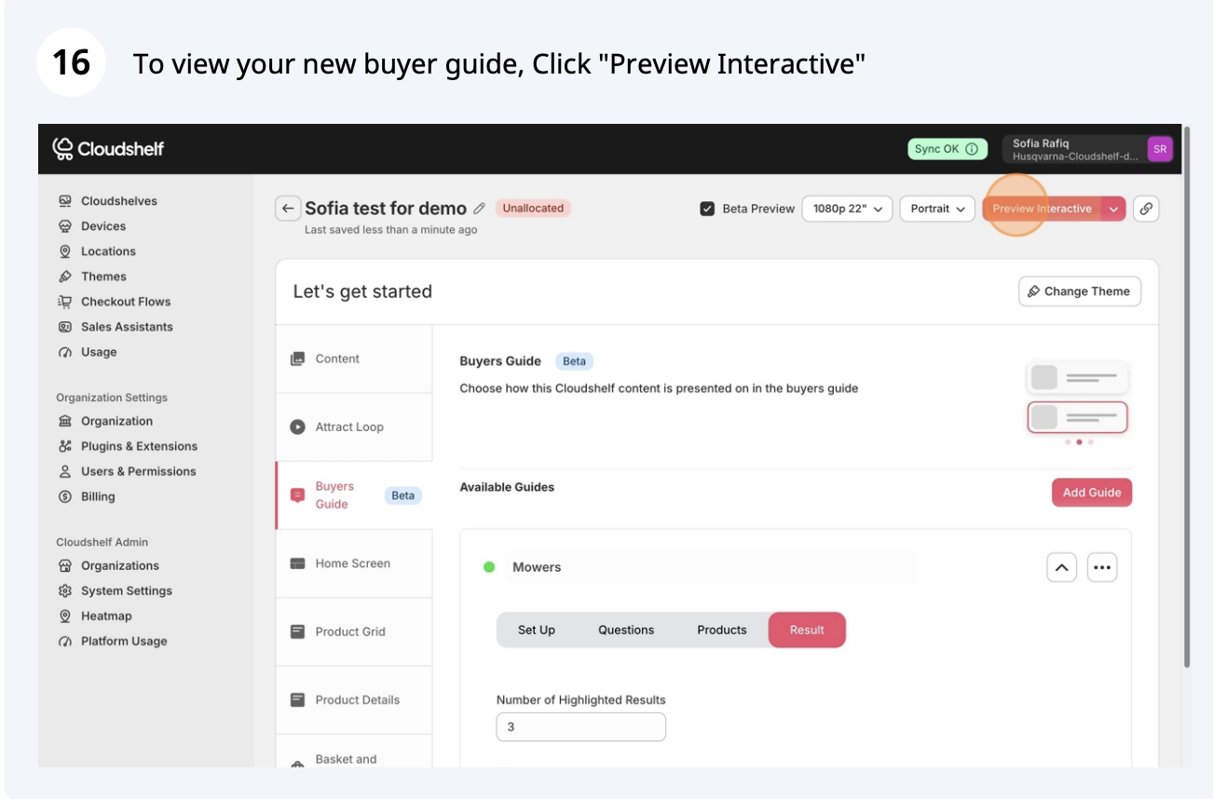
Task: Click the Sync OK info icon
Action: click(972, 149)
